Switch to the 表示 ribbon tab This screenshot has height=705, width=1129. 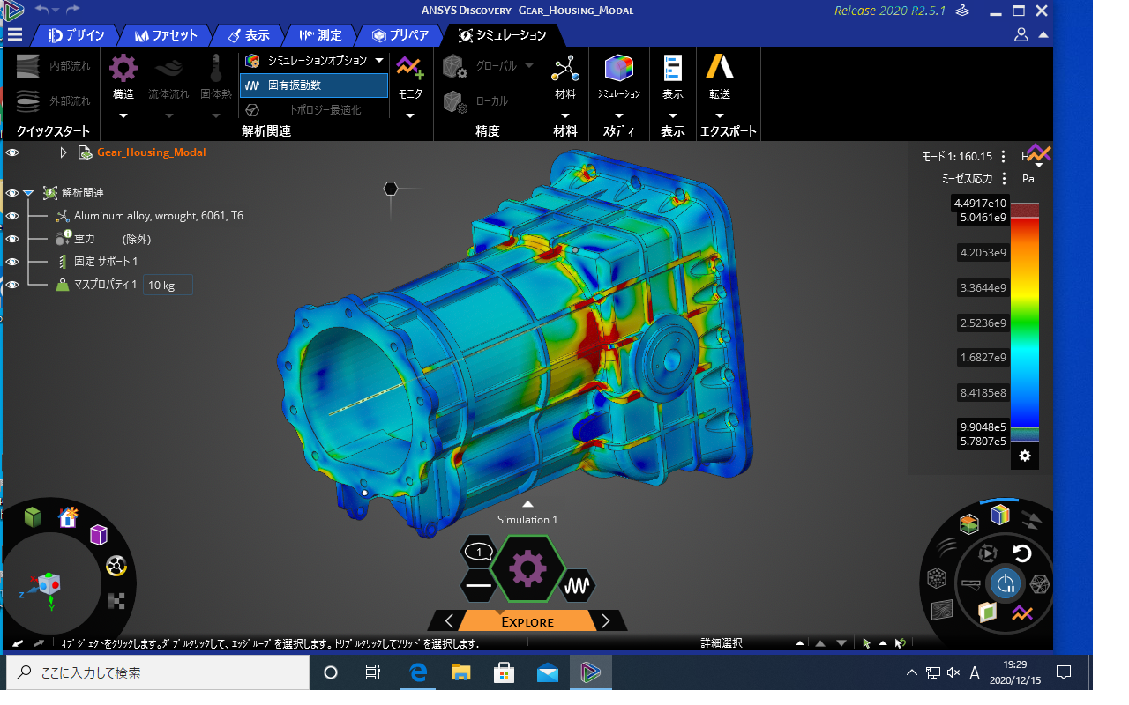[249, 35]
